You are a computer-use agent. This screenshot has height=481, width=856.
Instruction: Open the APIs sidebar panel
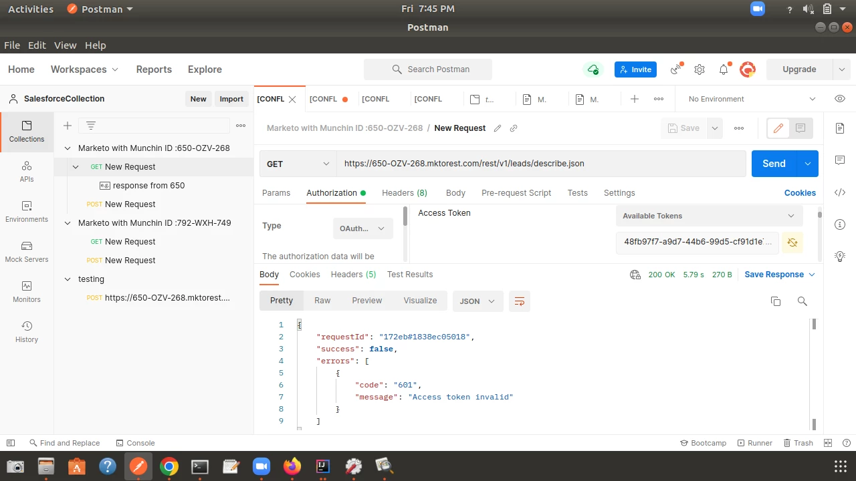[27, 172]
